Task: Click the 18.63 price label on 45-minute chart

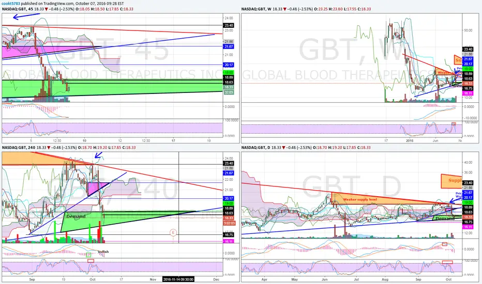Action: (229, 82)
